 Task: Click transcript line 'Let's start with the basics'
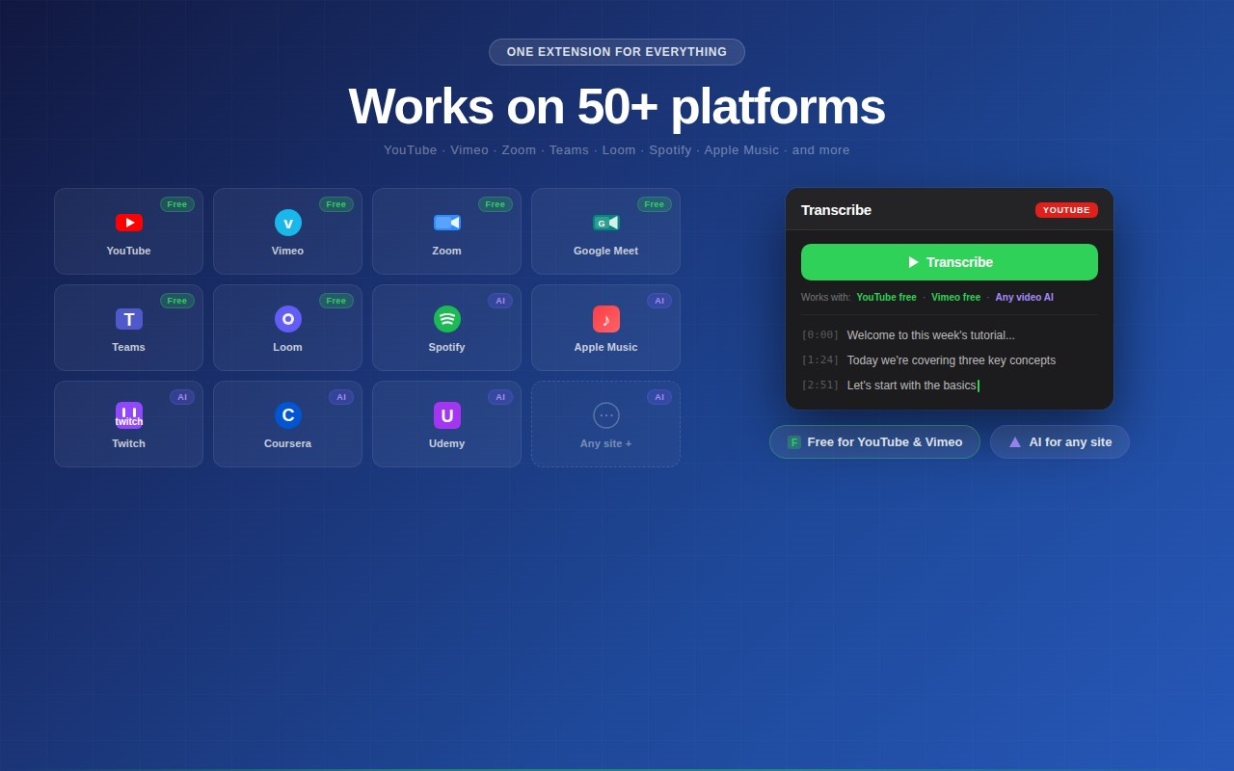pos(912,385)
